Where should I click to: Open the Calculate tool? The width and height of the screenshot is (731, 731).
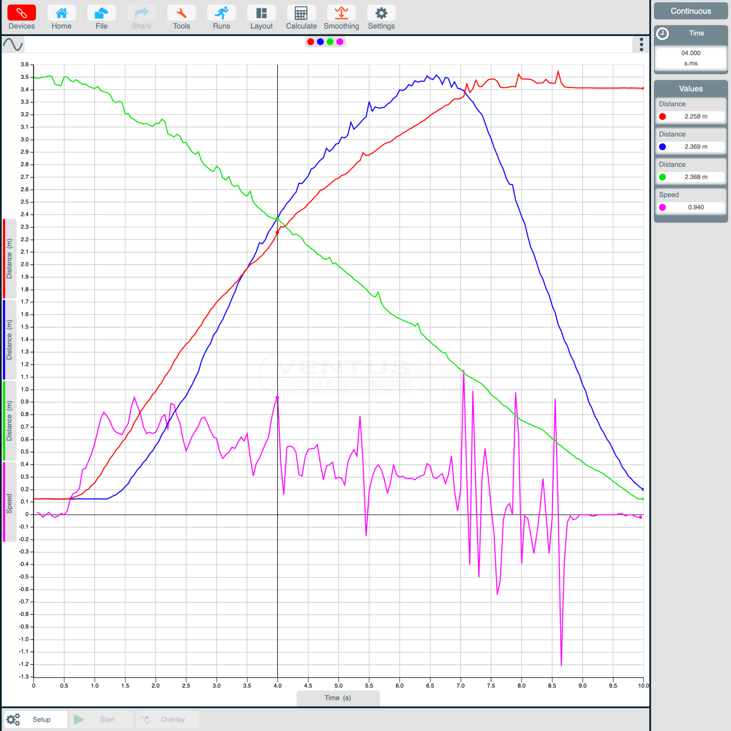pyautogui.click(x=301, y=13)
